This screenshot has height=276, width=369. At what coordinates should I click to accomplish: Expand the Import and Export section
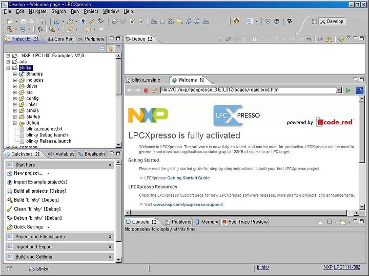point(110,247)
